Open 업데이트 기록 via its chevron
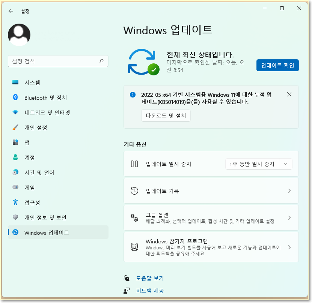The width and height of the screenshot is (312, 303). (289, 191)
